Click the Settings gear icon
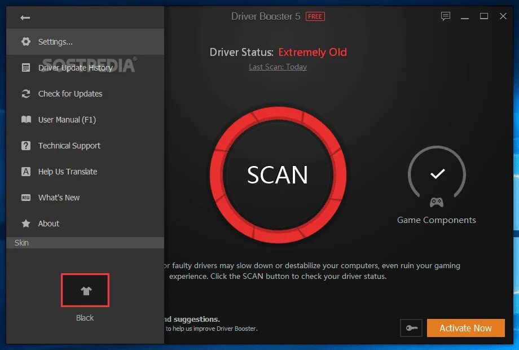 pos(26,42)
